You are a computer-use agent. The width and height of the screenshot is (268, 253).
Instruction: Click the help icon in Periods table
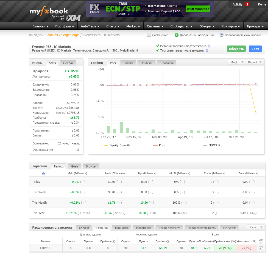[x=43, y=174]
